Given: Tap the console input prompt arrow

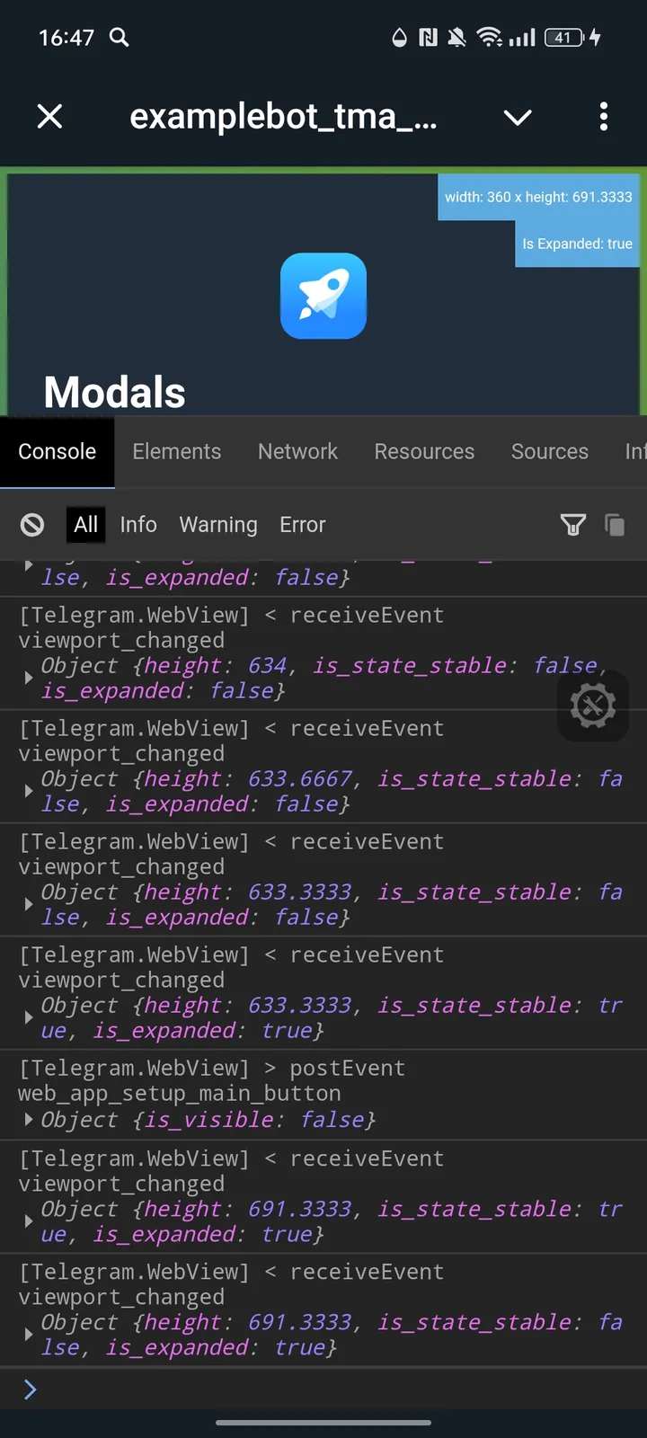Looking at the screenshot, I should (x=29, y=1389).
